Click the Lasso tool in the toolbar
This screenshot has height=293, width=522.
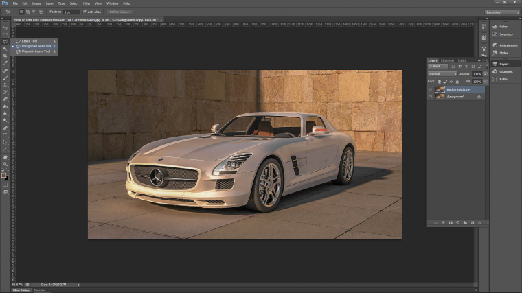5,42
